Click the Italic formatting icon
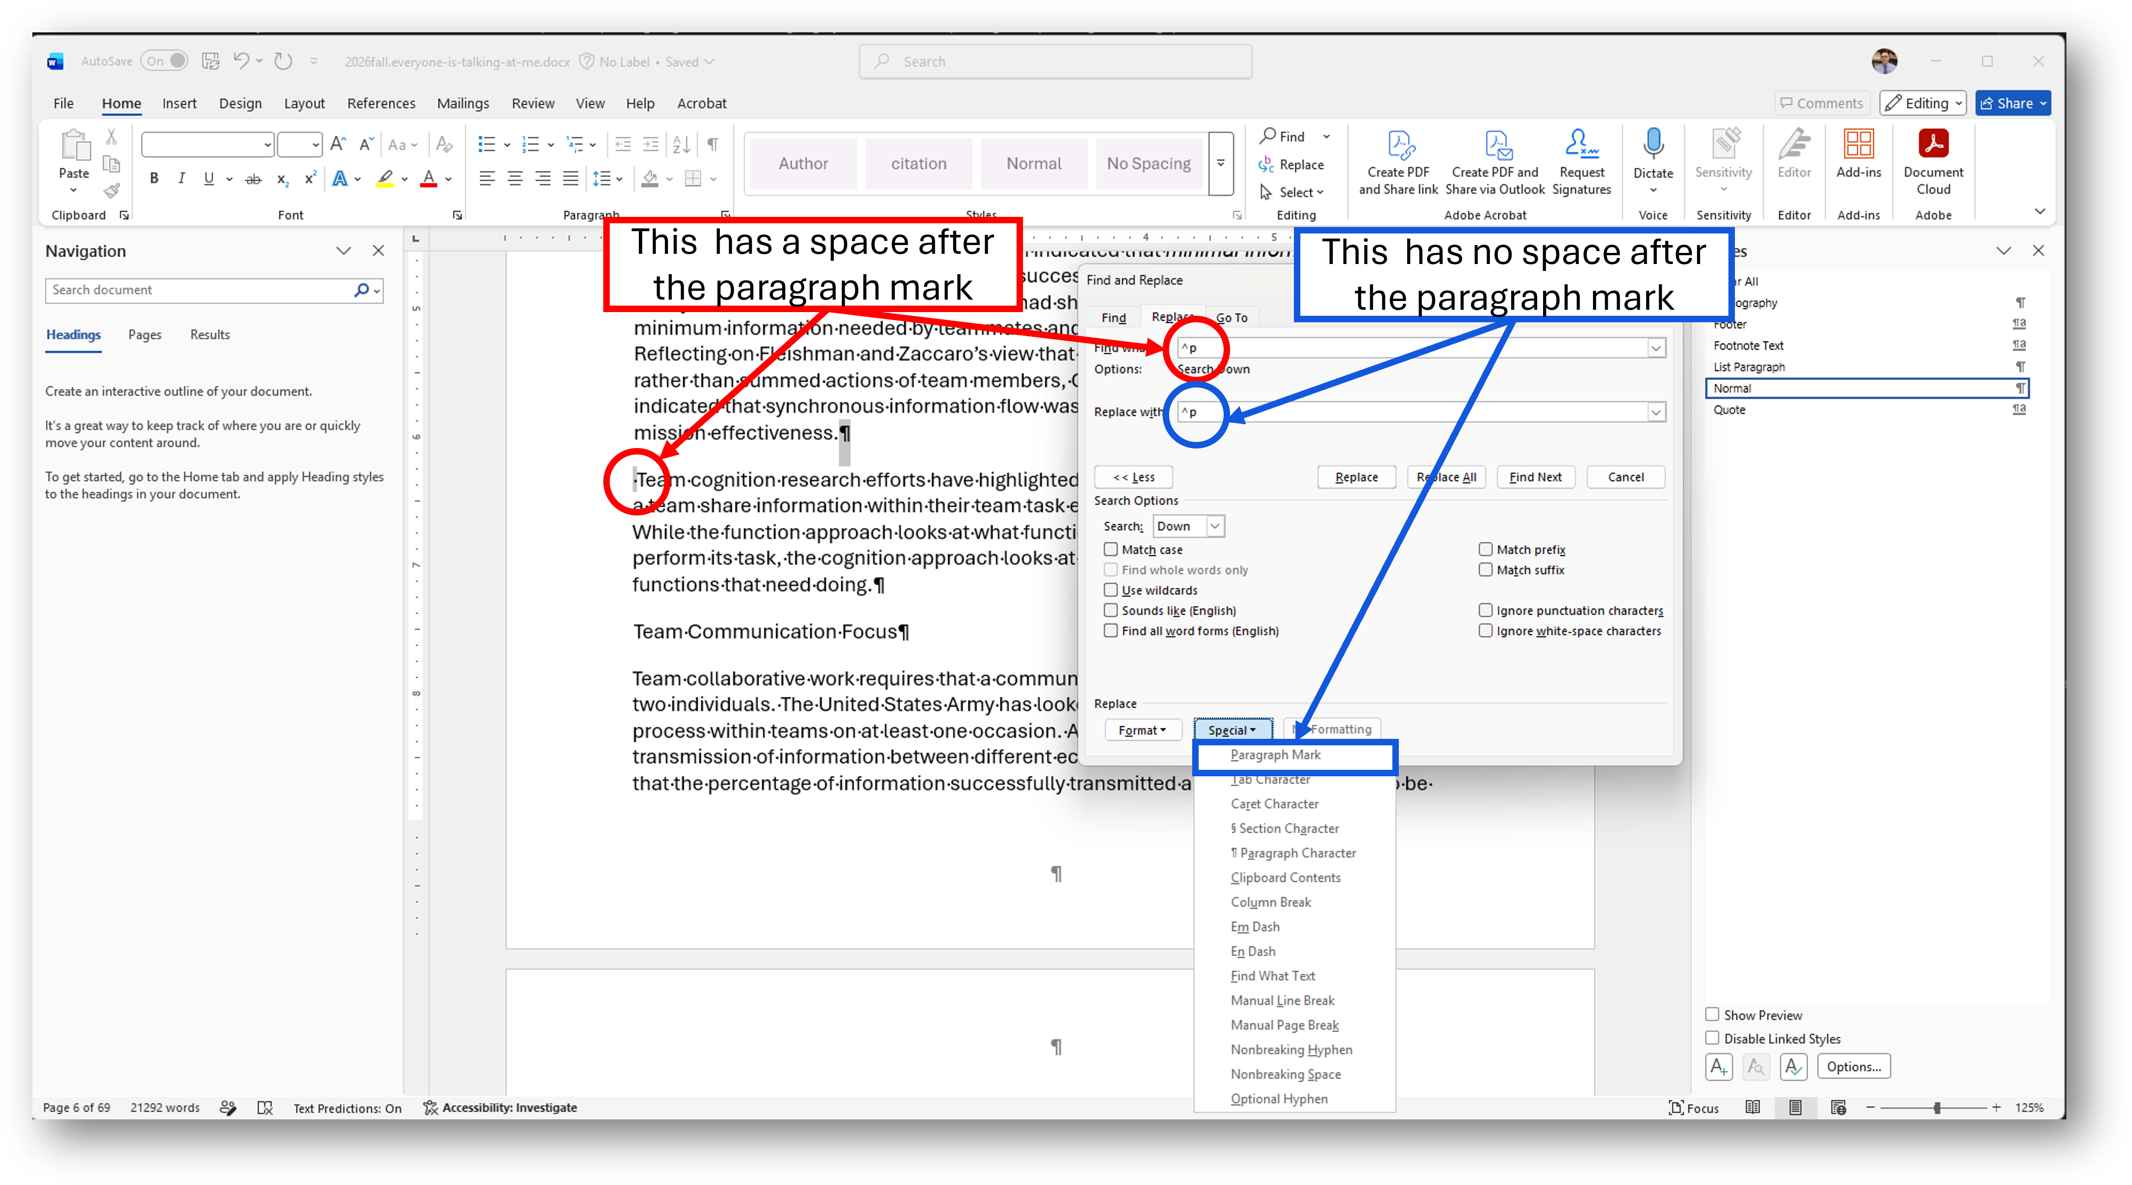Image resolution: width=2132 pixels, height=1185 pixels. tap(181, 179)
